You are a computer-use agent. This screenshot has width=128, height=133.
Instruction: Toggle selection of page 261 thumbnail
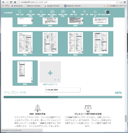[25, 44]
